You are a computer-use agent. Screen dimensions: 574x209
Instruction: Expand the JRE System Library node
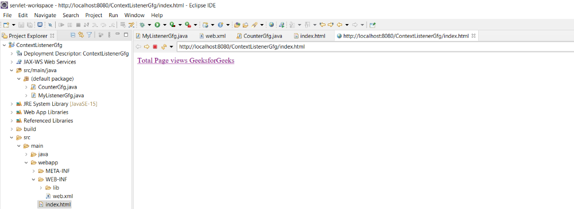11,104
